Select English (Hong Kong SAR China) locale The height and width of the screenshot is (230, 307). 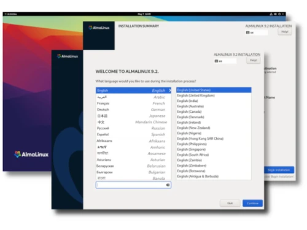tap(214, 139)
